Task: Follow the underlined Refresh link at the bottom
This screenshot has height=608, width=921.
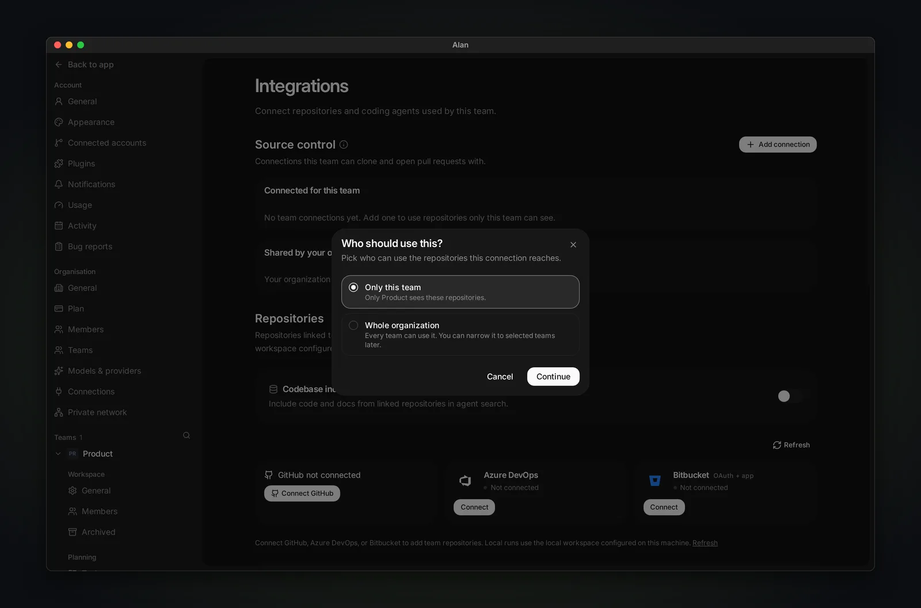Action: pos(705,543)
